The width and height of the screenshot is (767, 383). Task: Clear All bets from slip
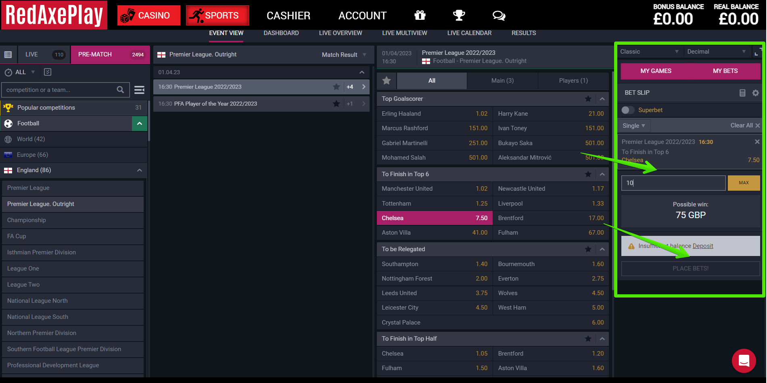[745, 125]
